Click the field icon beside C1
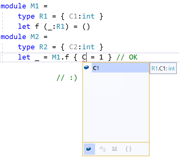Screen dimensions: 179x159 tap(86, 67)
